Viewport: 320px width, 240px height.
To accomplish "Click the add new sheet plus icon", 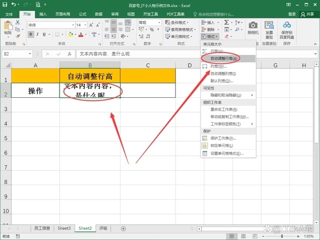I will coord(123,229).
